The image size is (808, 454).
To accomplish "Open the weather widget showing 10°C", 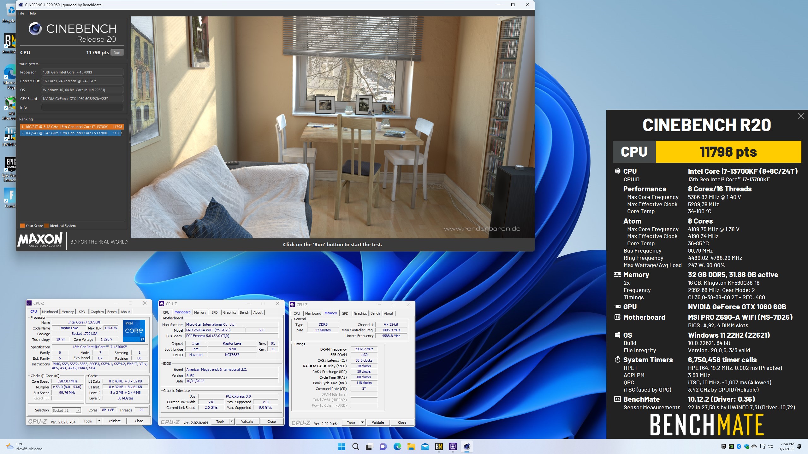I will tap(24, 446).
